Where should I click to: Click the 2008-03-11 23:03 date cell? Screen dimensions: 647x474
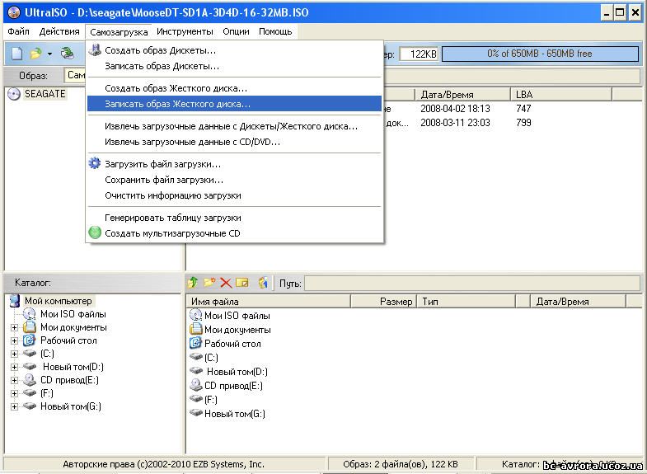click(x=455, y=123)
